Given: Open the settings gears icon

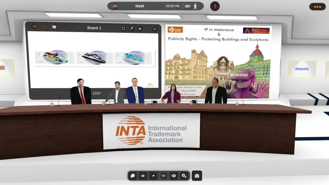Looking at the screenshot, I should [184, 176].
